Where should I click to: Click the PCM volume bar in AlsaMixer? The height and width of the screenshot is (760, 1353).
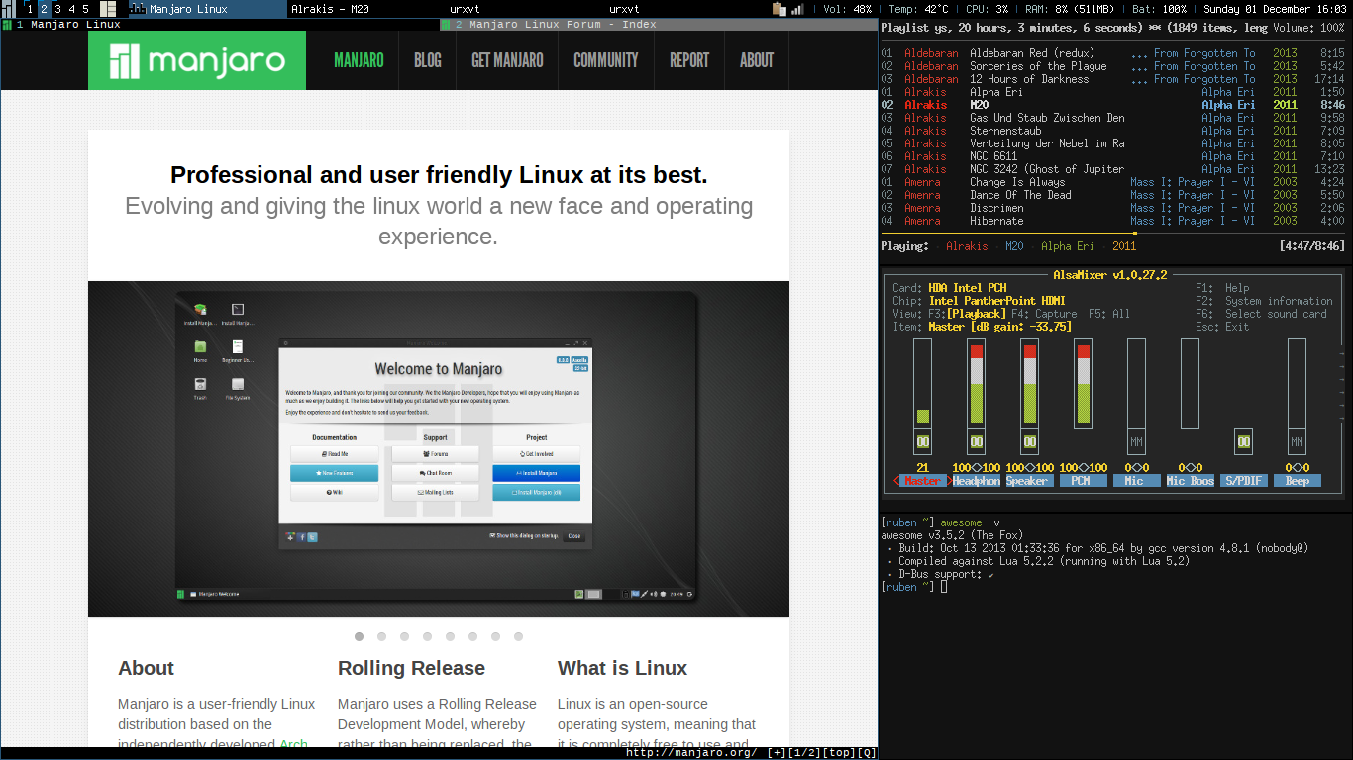click(x=1084, y=384)
